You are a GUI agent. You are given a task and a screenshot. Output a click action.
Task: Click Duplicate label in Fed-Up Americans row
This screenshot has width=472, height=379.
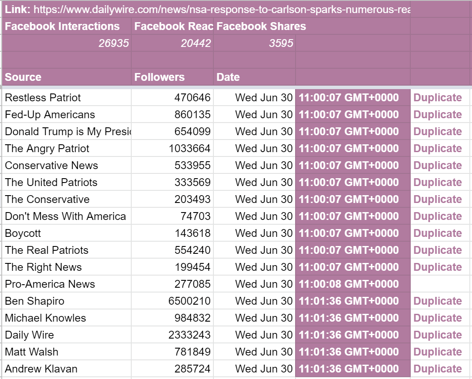point(437,114)
